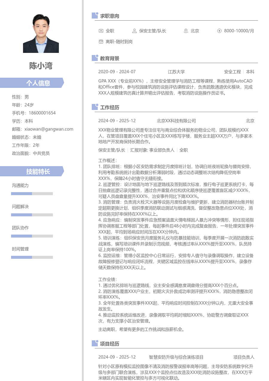Select the name 陈小湾
Viewport: 269px width, 381px height.
(x=41, y=66)
